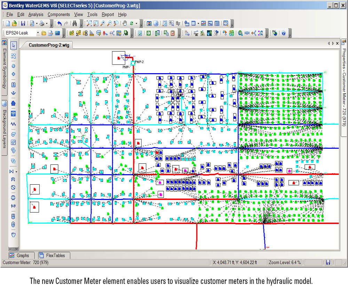Activate the Zoom Window tool
This screenshot has width=348, height=301.
tap(96, 23)
